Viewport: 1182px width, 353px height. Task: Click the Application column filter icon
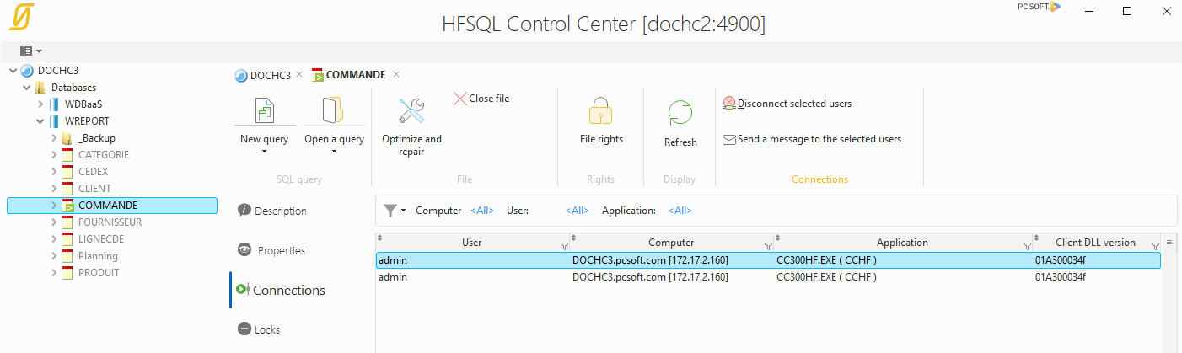pos(1027,246)
